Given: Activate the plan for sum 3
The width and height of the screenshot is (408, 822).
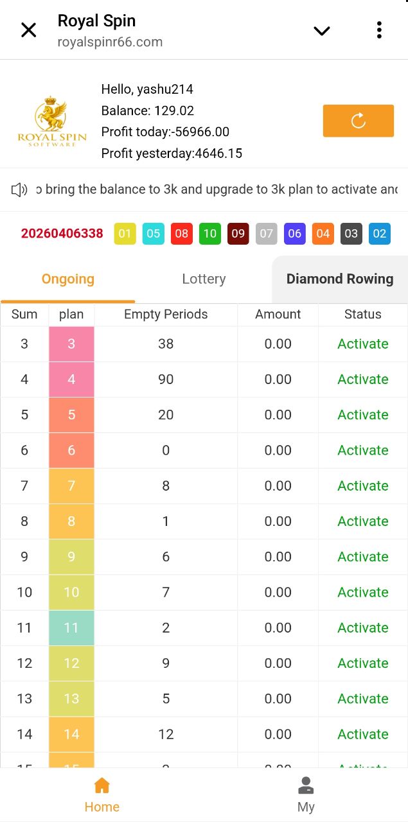Looking at the screenshot, I should click(363, 344).
